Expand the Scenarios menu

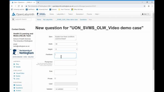[x=80, y=14]
